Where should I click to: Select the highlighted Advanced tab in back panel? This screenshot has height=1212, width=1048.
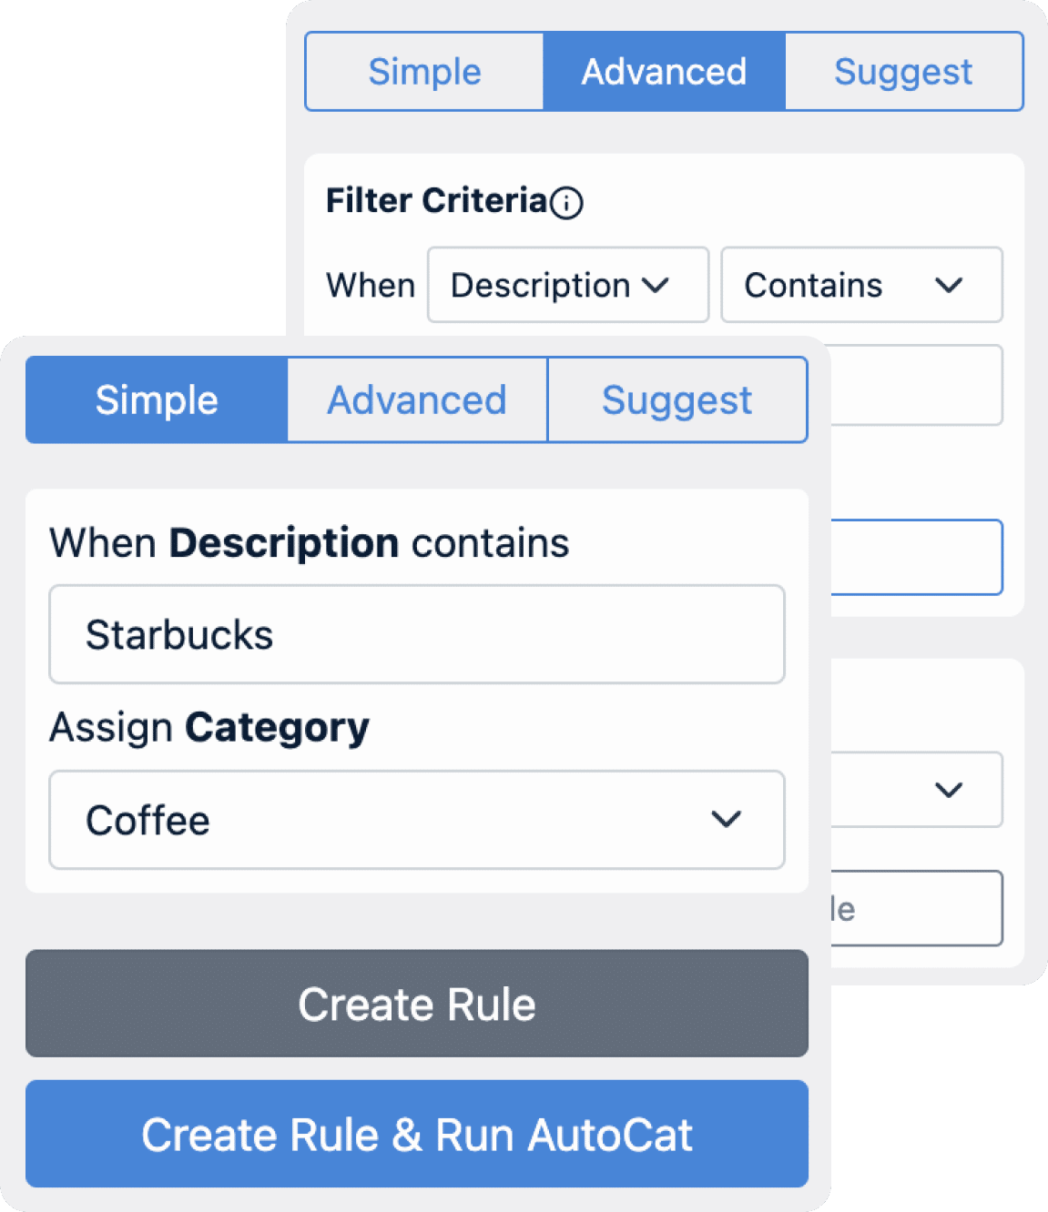(x=665, y=72)
